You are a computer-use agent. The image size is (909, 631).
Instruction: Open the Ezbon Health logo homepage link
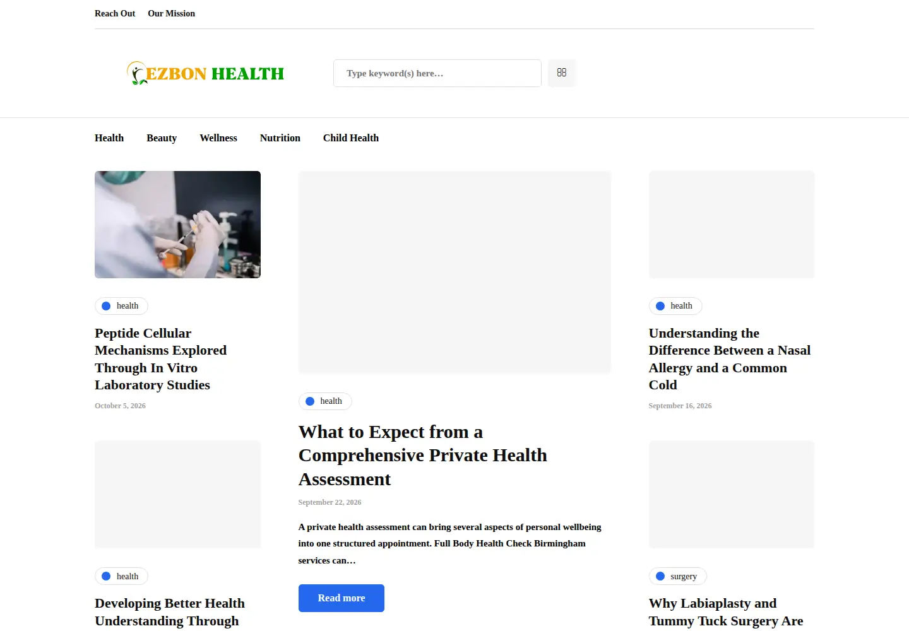tap(205, 73)
